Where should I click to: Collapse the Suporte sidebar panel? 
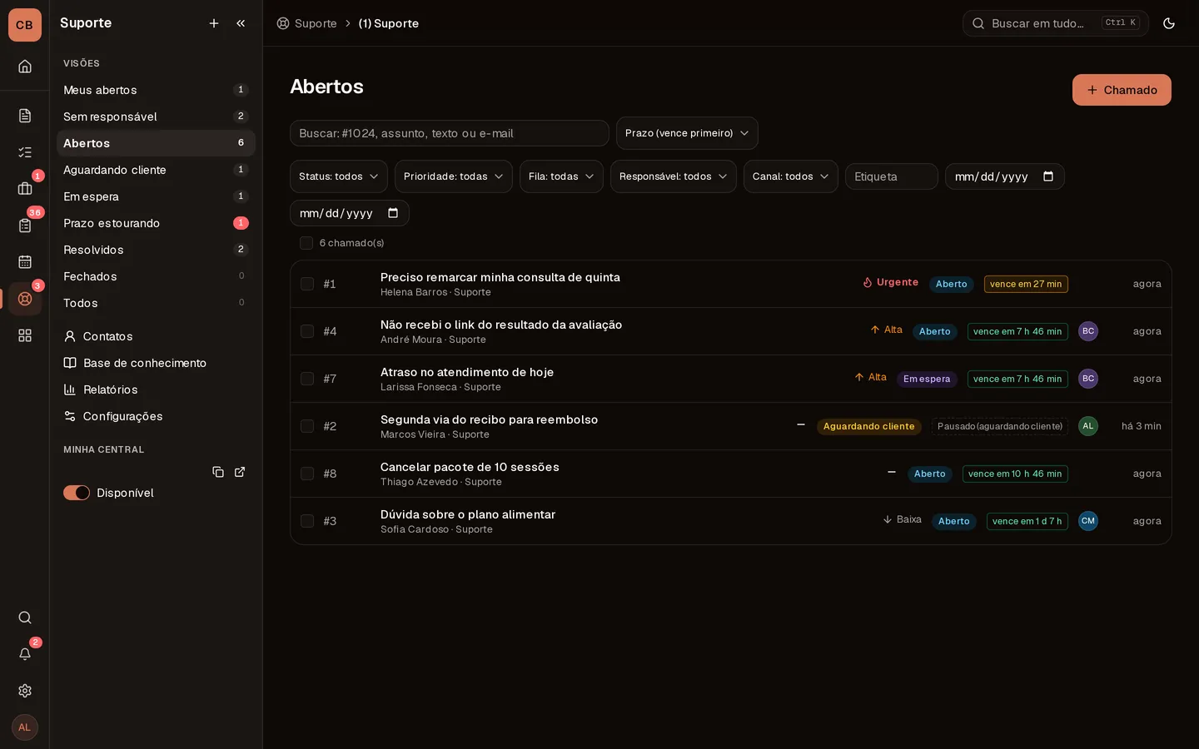click(x=241, y=23)
